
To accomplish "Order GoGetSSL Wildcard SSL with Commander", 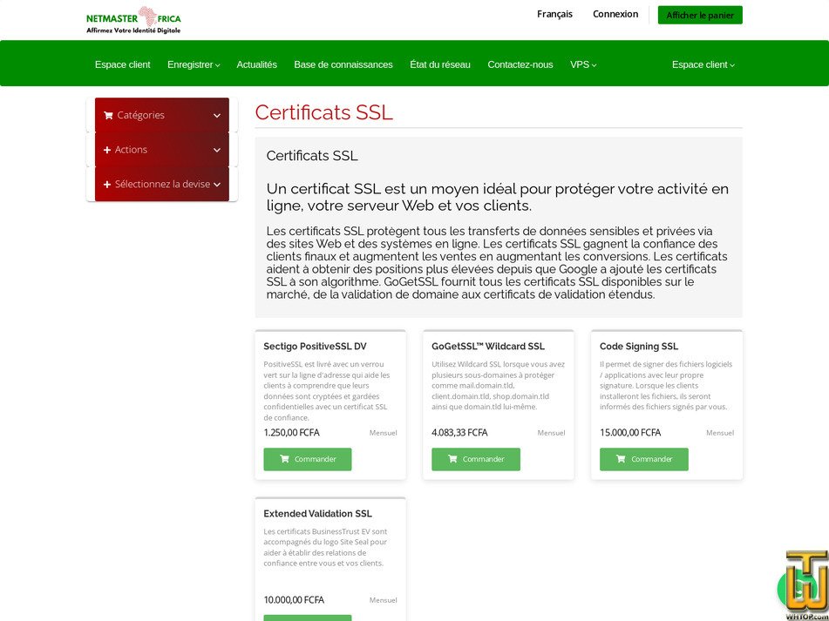I will (x=476, y=459).
